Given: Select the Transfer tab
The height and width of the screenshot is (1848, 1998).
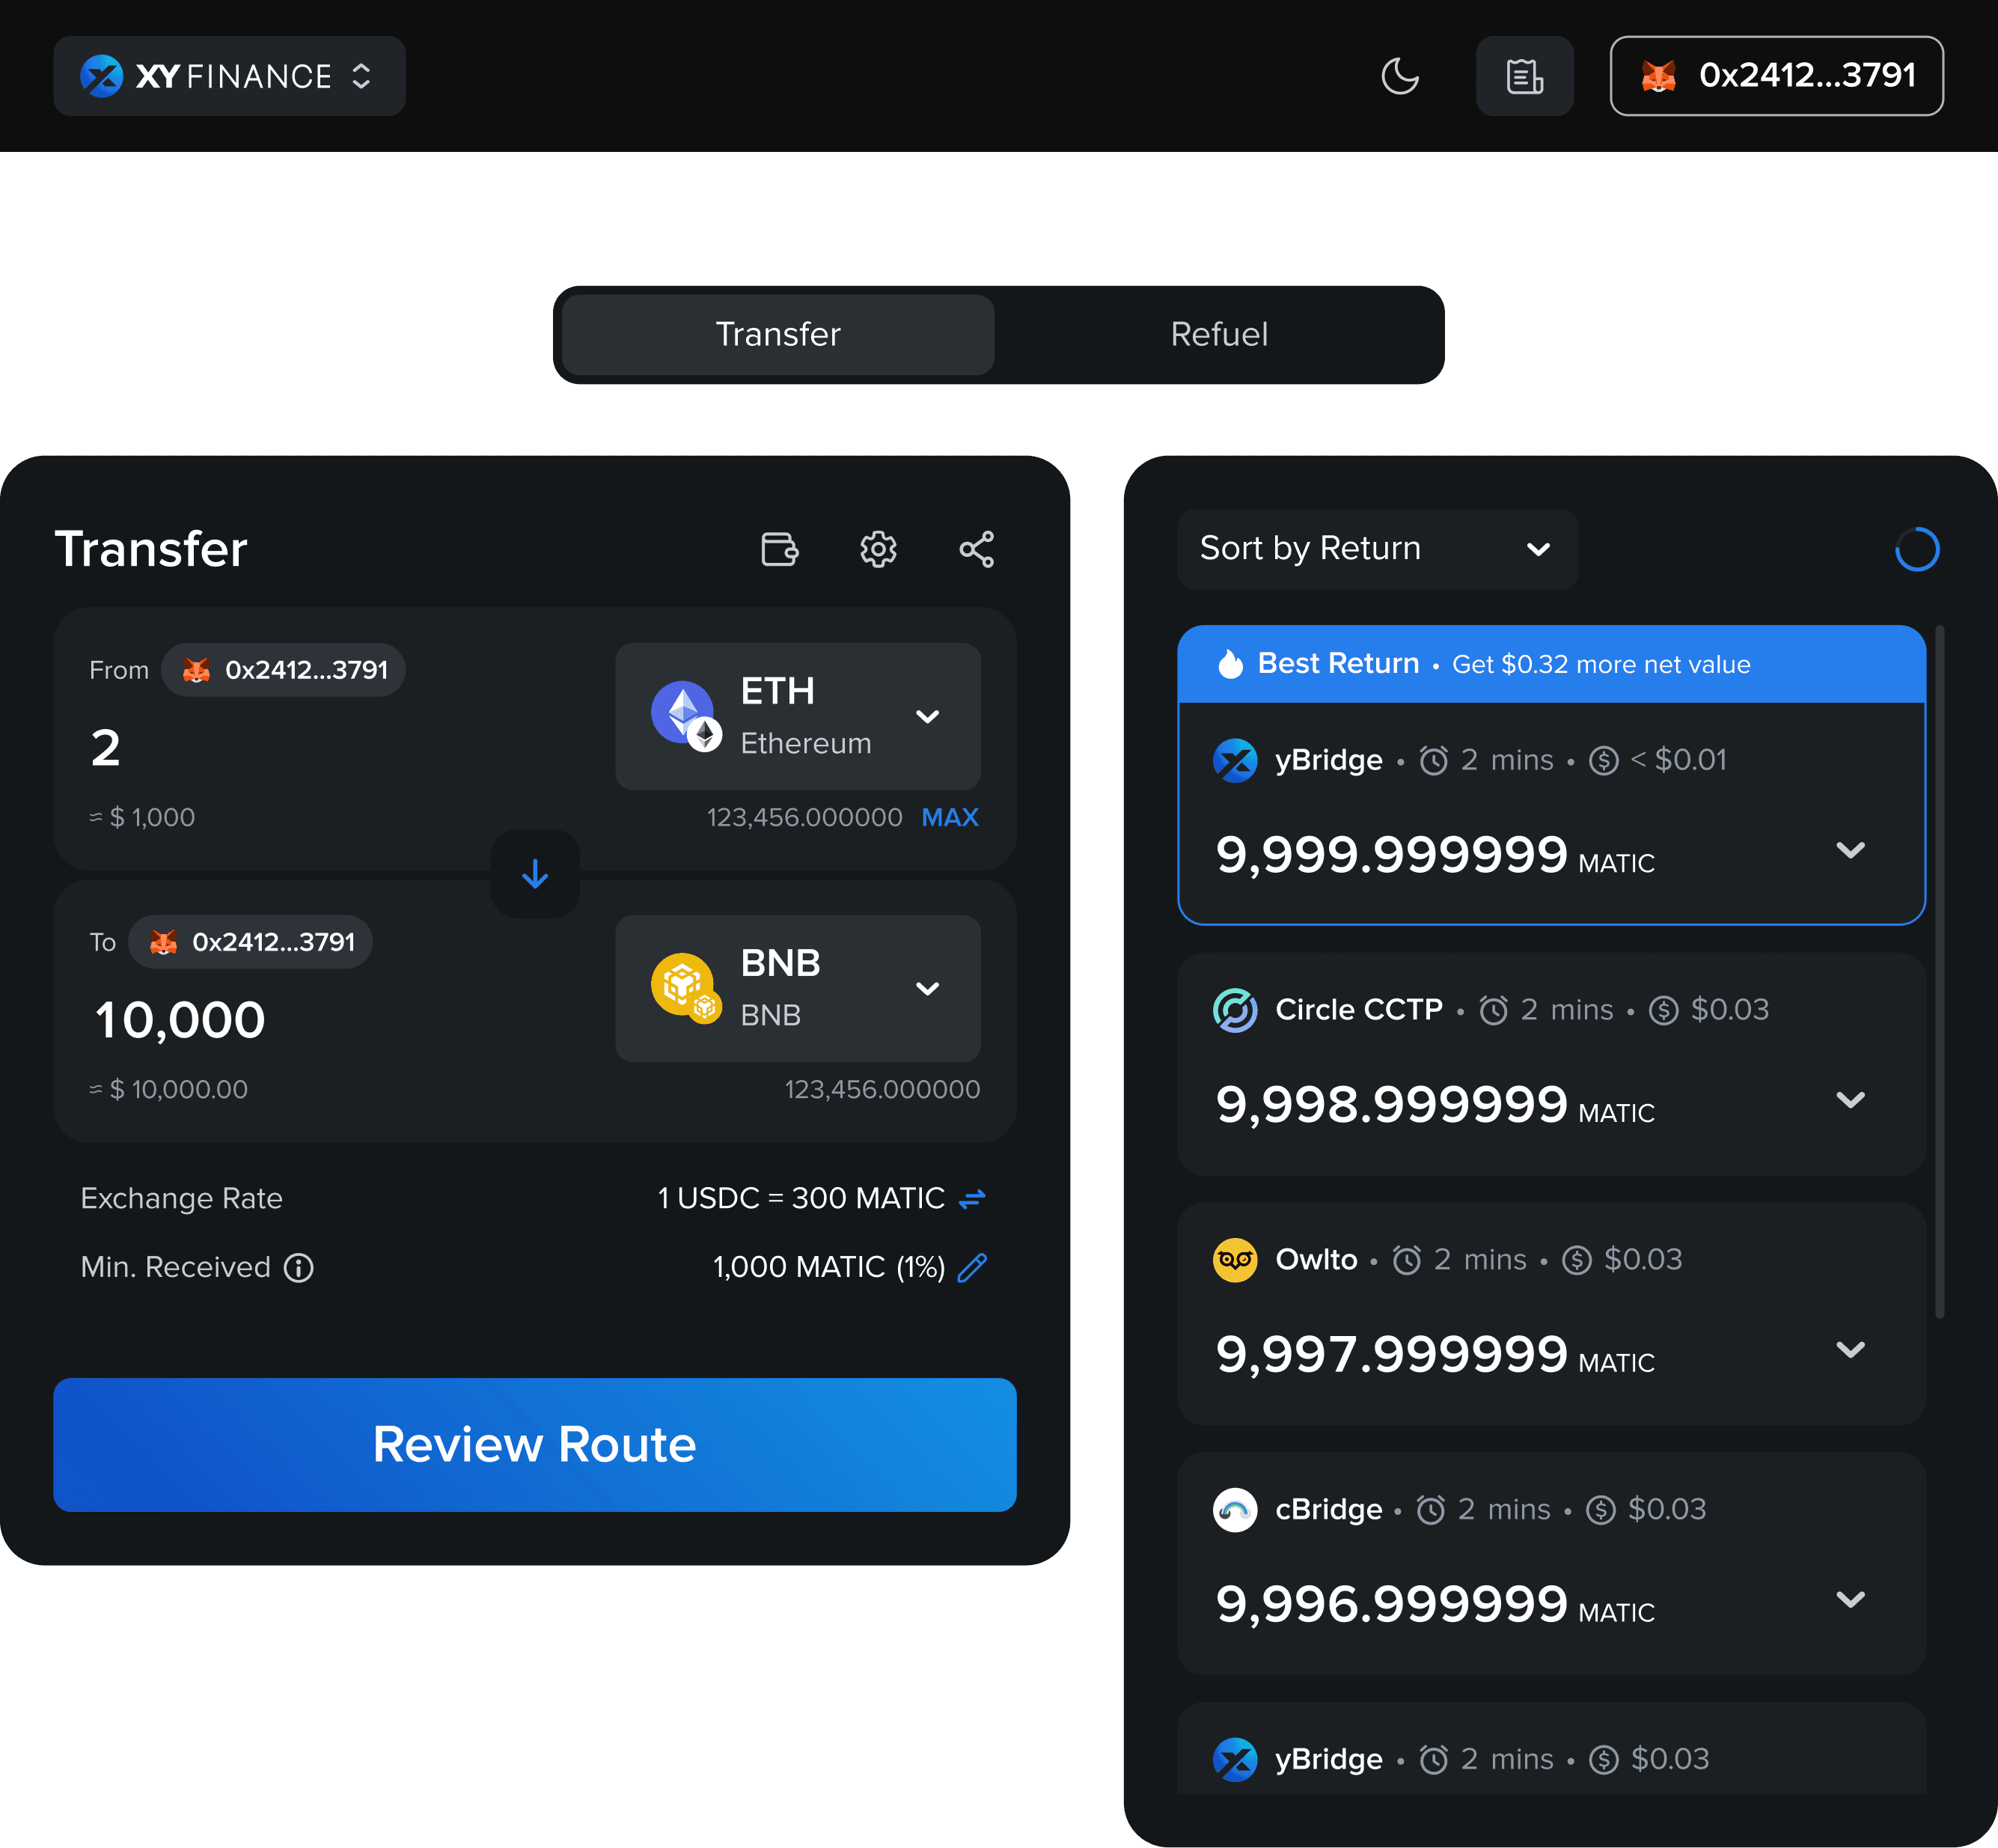Looking at the screenshot, I should point(778,334).
